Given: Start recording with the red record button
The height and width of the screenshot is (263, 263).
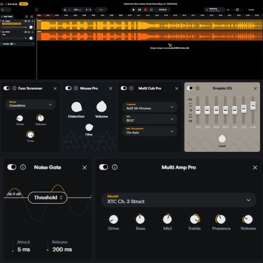Looking at the screenshot, I should coord(145,10).
